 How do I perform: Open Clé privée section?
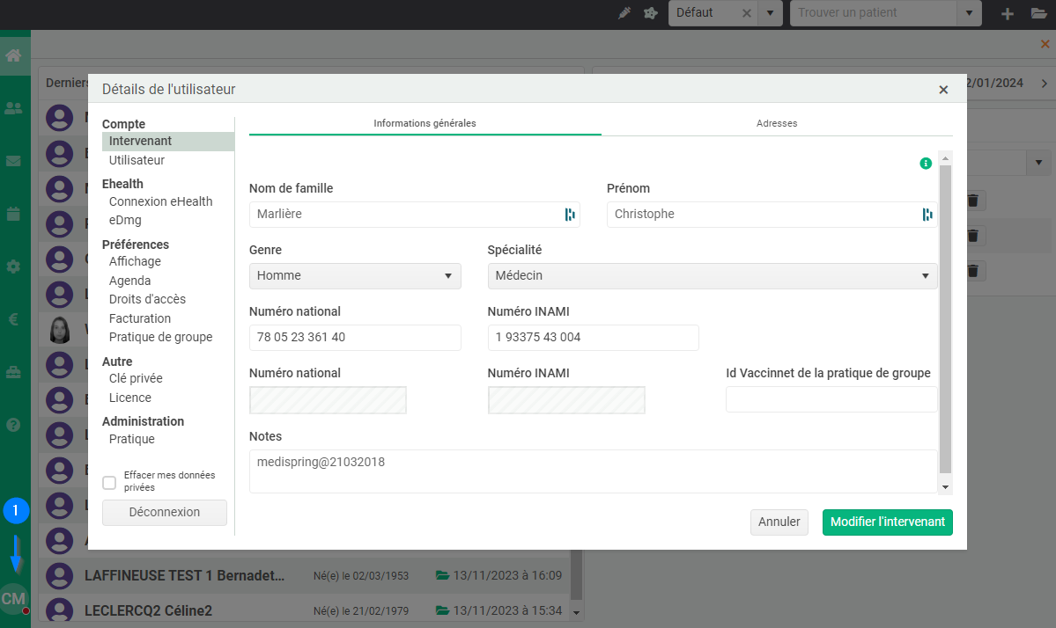136,378
